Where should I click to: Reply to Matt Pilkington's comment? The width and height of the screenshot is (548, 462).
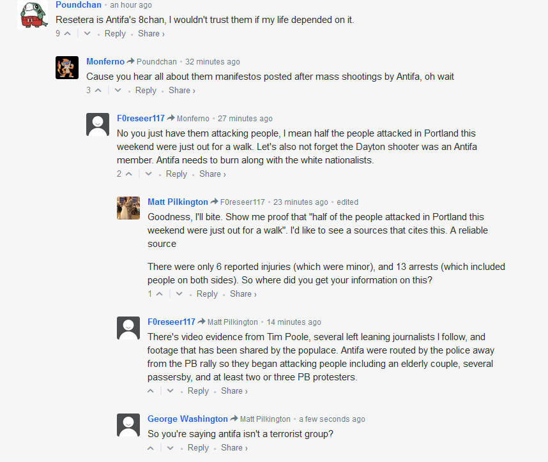pyautogui.click(x=207, y=294)
